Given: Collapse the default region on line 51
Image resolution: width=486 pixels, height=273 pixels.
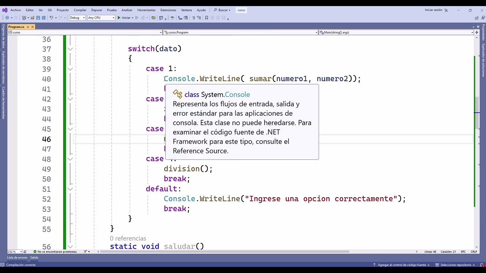Looking at the screenshot, I should [x=70, y=189].
